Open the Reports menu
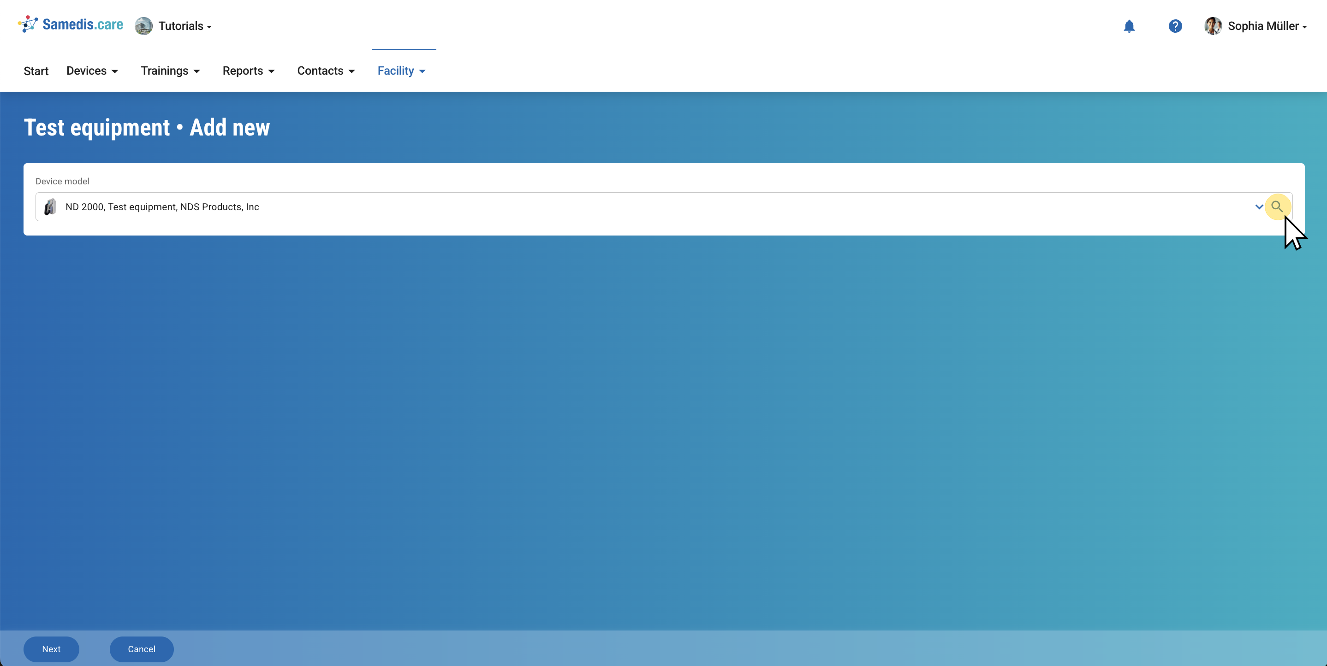This screenshot has height=666, width=1327. (x=248, y=71)
